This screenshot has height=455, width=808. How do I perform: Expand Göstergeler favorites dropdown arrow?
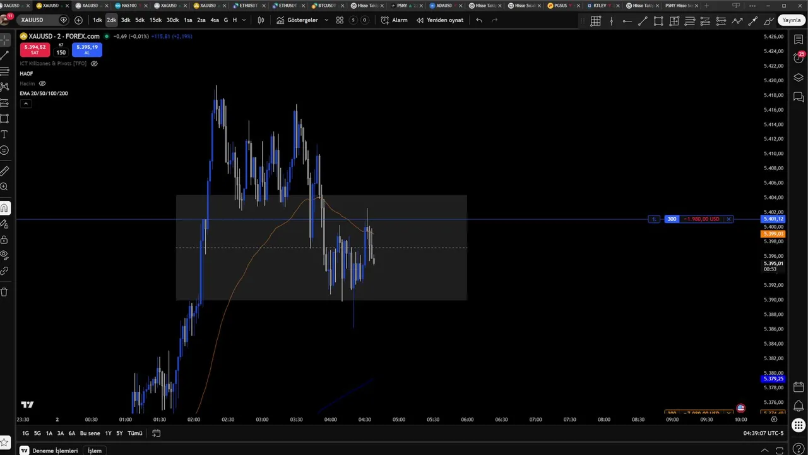326,20
